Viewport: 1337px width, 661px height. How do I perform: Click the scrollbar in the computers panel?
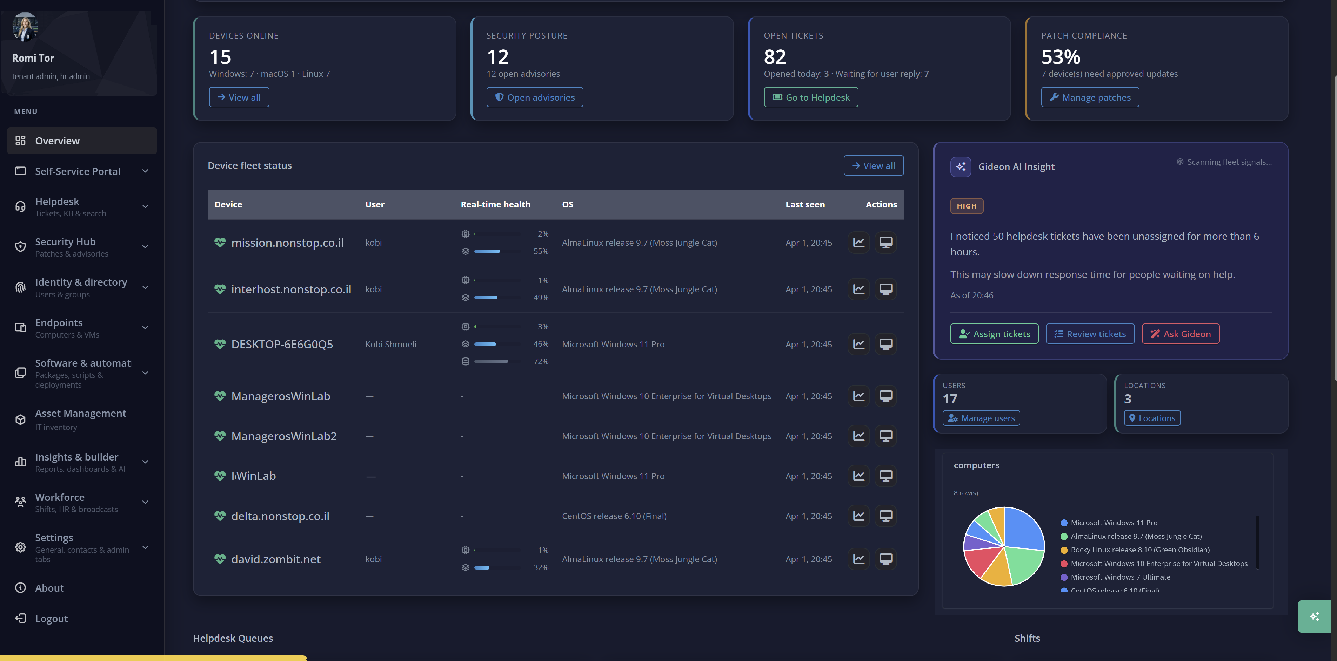1257,542
